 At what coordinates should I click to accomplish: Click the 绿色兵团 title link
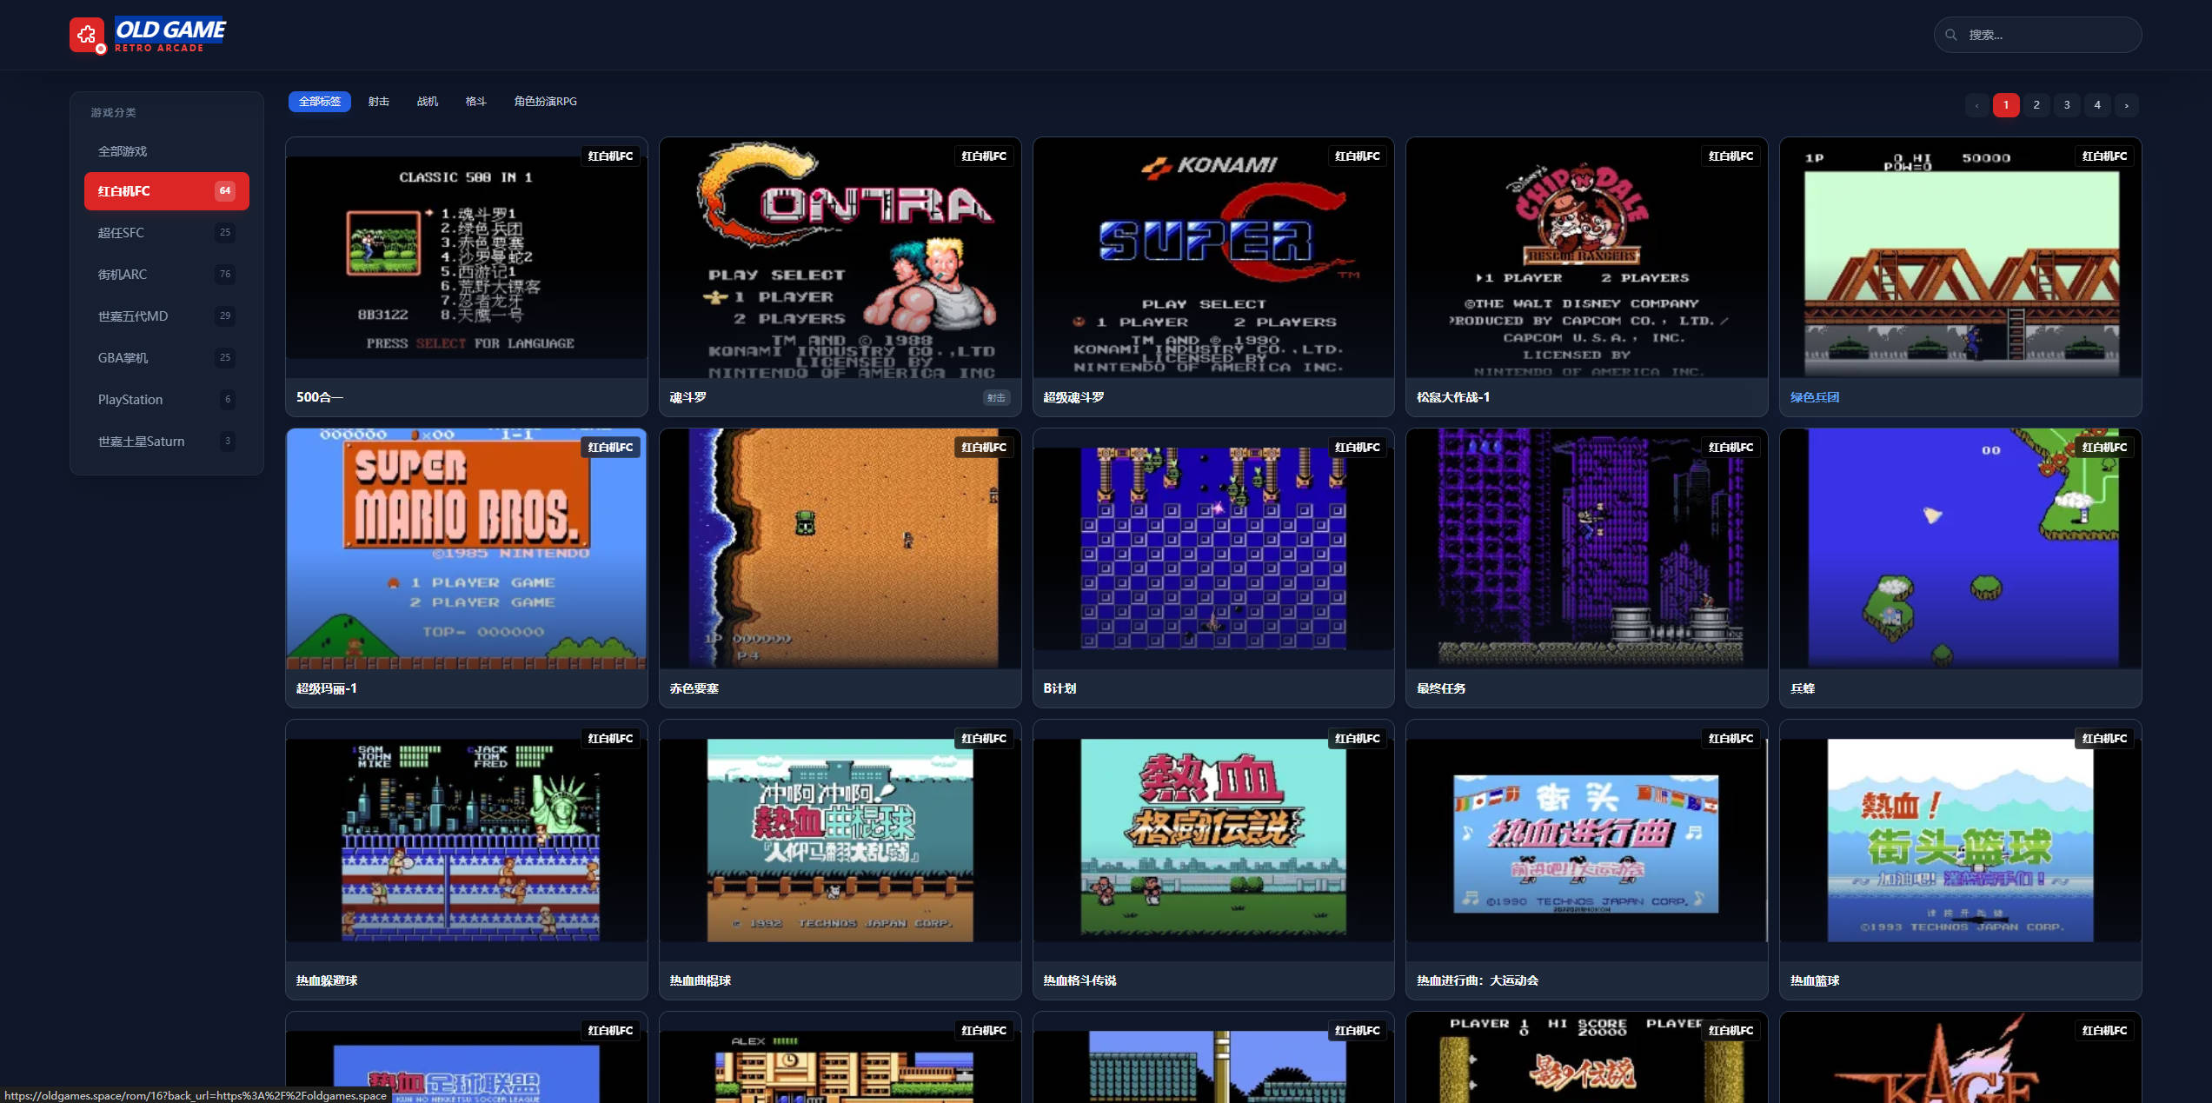pos(1815,397)
